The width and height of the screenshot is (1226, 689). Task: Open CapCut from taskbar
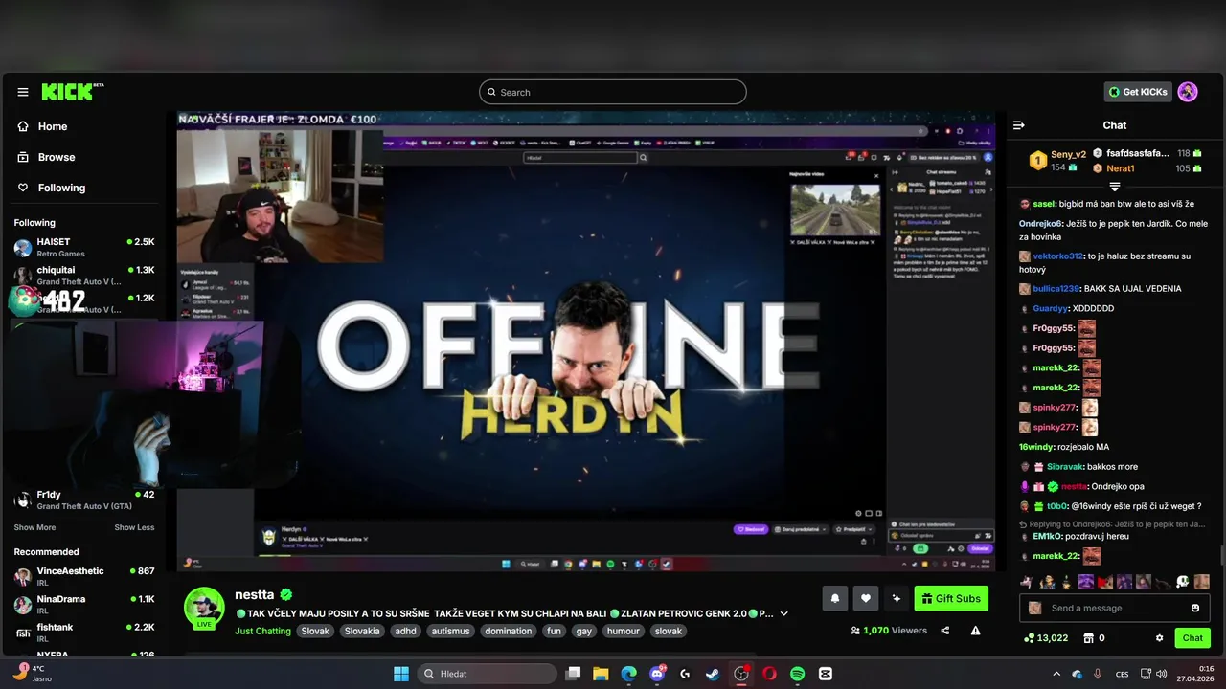826,674
